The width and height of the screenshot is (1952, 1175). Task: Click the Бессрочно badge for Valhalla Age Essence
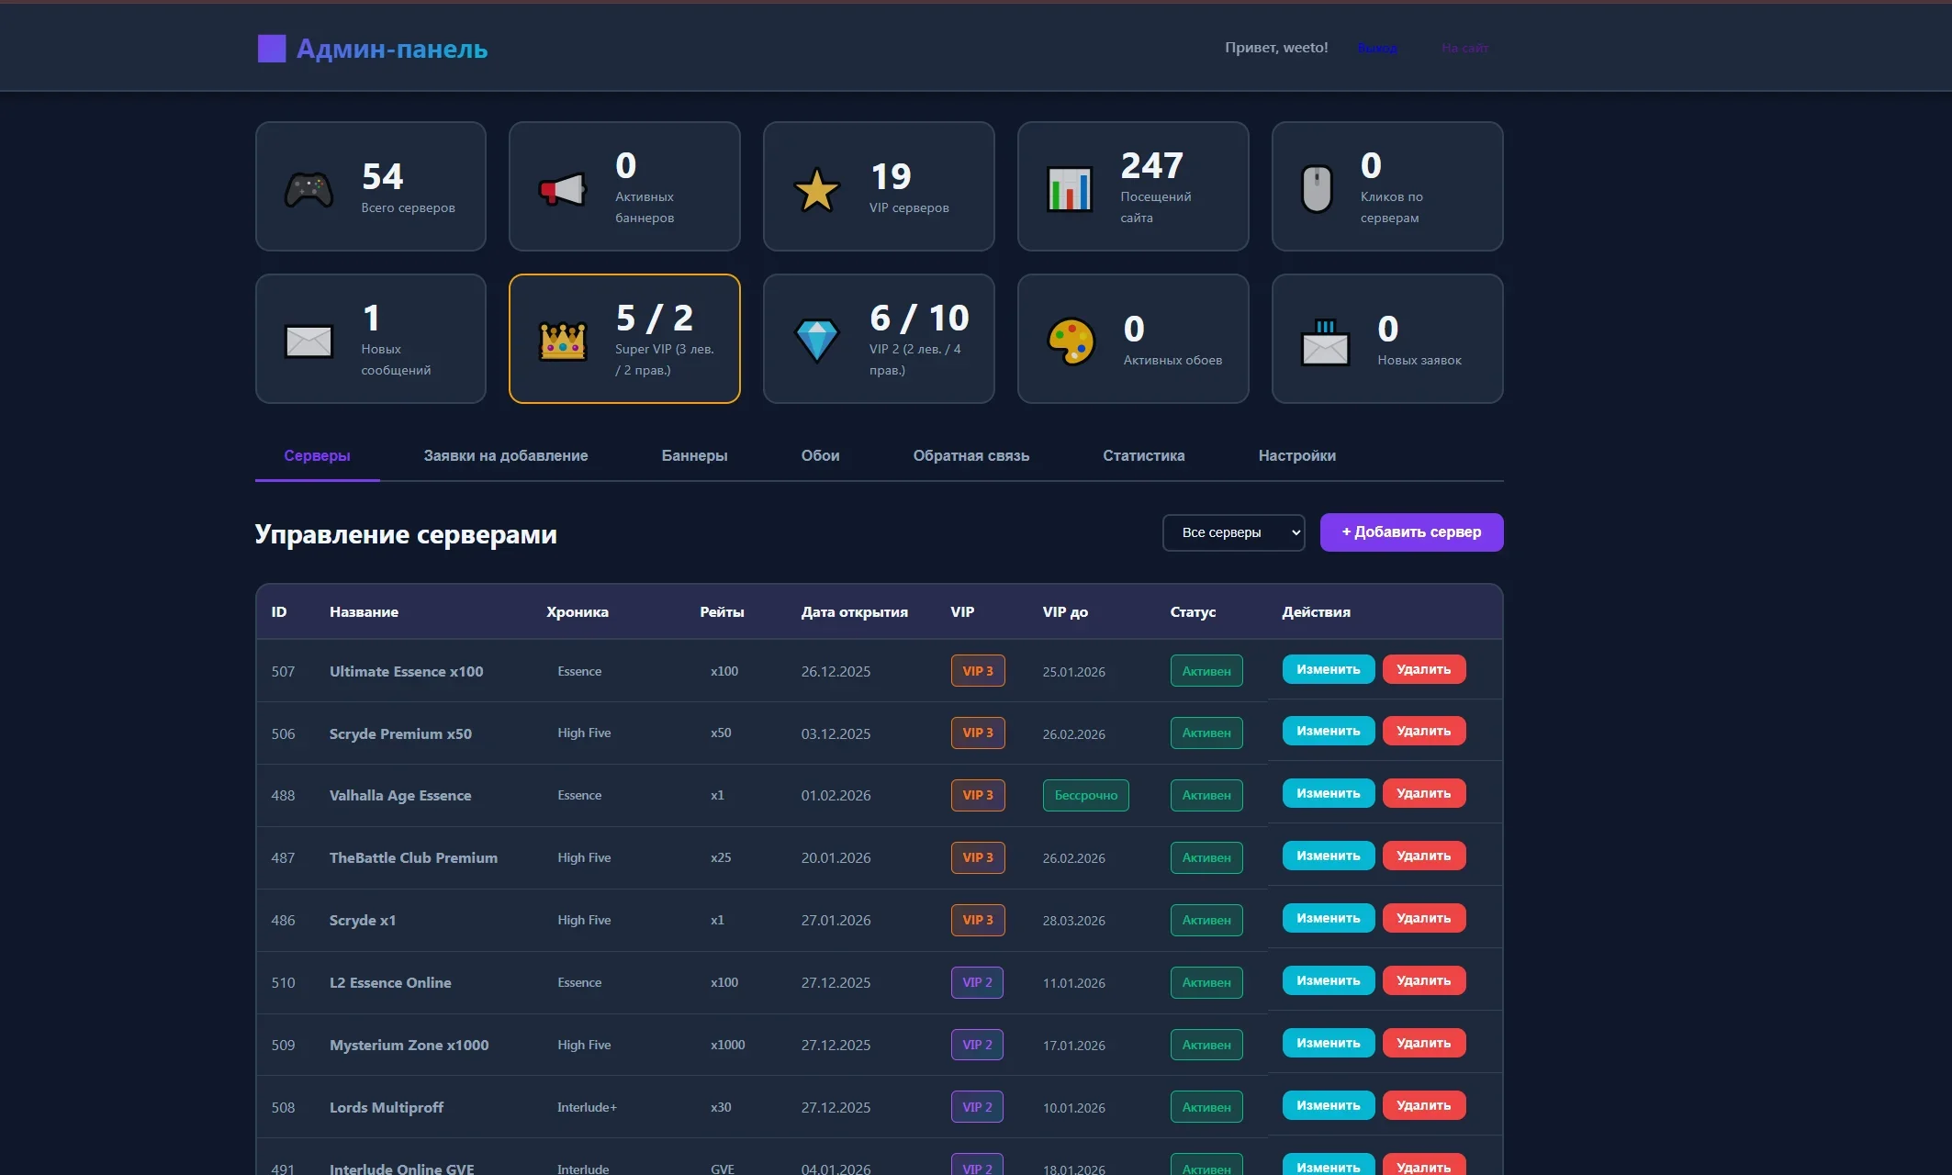click(x=1085, y=795)
